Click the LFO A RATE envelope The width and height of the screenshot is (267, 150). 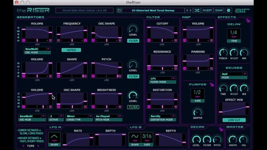78,140
